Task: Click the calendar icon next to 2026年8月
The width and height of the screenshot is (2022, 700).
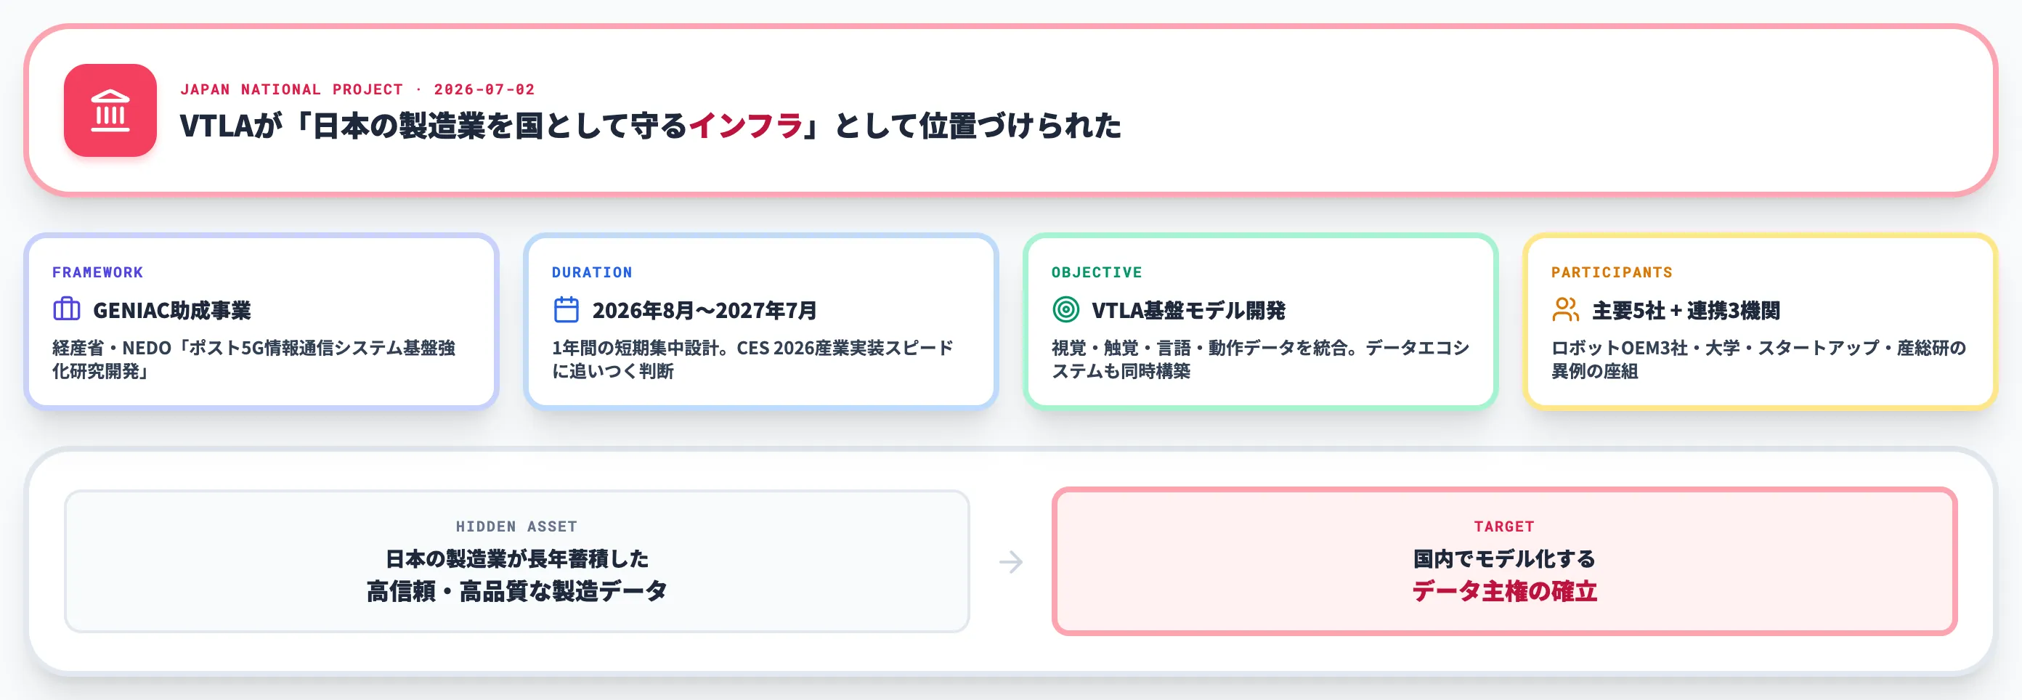Action: [x=566, y=309]
